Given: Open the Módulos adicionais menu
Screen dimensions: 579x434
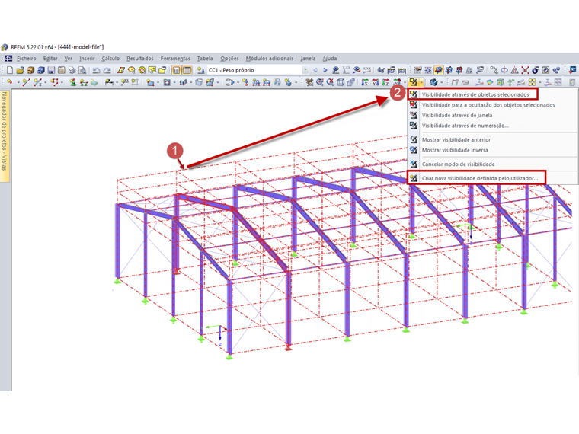Looking at the screenshot, I should (x=270, y=59).
